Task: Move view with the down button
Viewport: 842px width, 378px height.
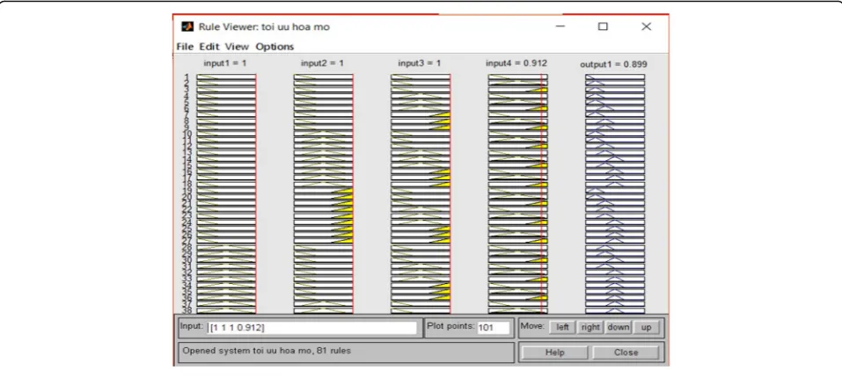Action: click(x=618, y=327)
